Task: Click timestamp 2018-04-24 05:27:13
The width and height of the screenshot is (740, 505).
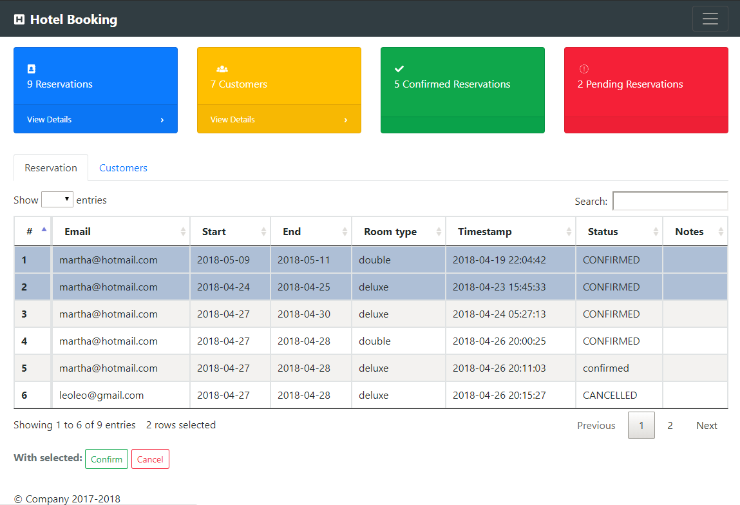Action: tap(499, 314)
